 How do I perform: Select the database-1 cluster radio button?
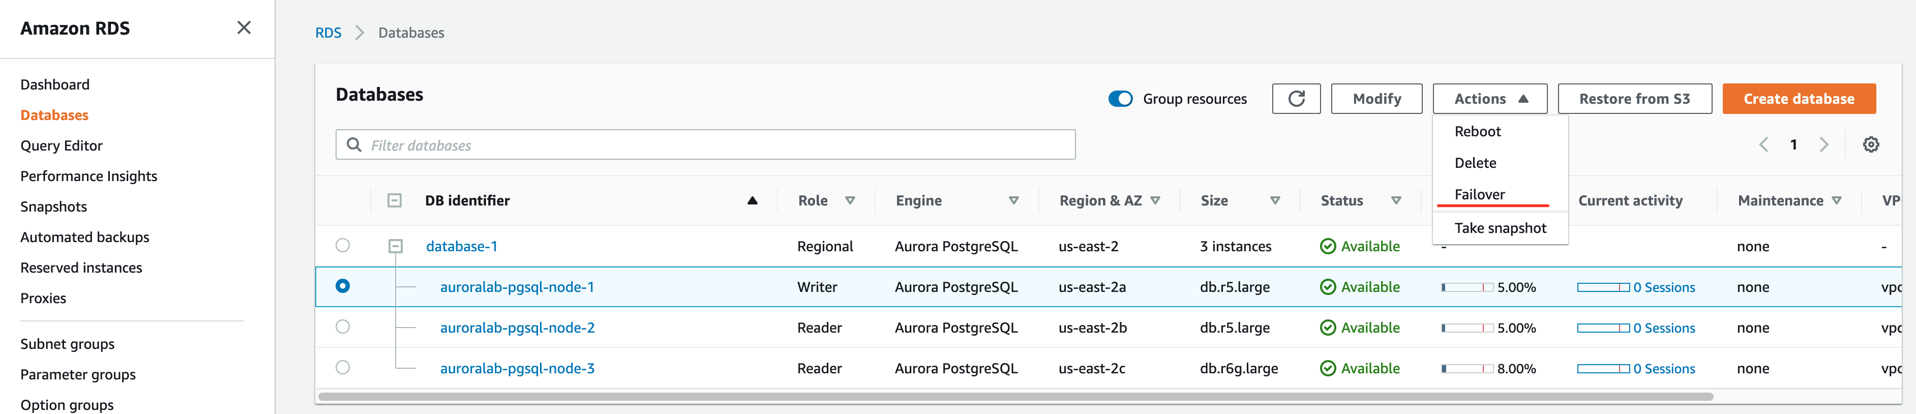click(342, 246)
